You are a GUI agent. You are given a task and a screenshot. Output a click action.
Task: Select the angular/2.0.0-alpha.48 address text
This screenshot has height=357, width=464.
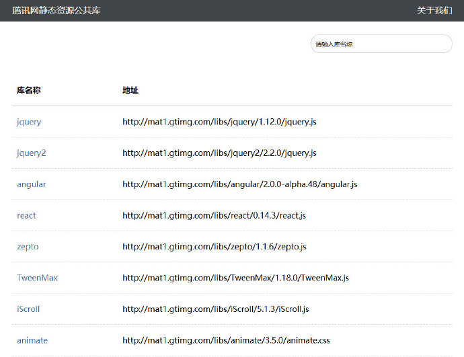240,184
